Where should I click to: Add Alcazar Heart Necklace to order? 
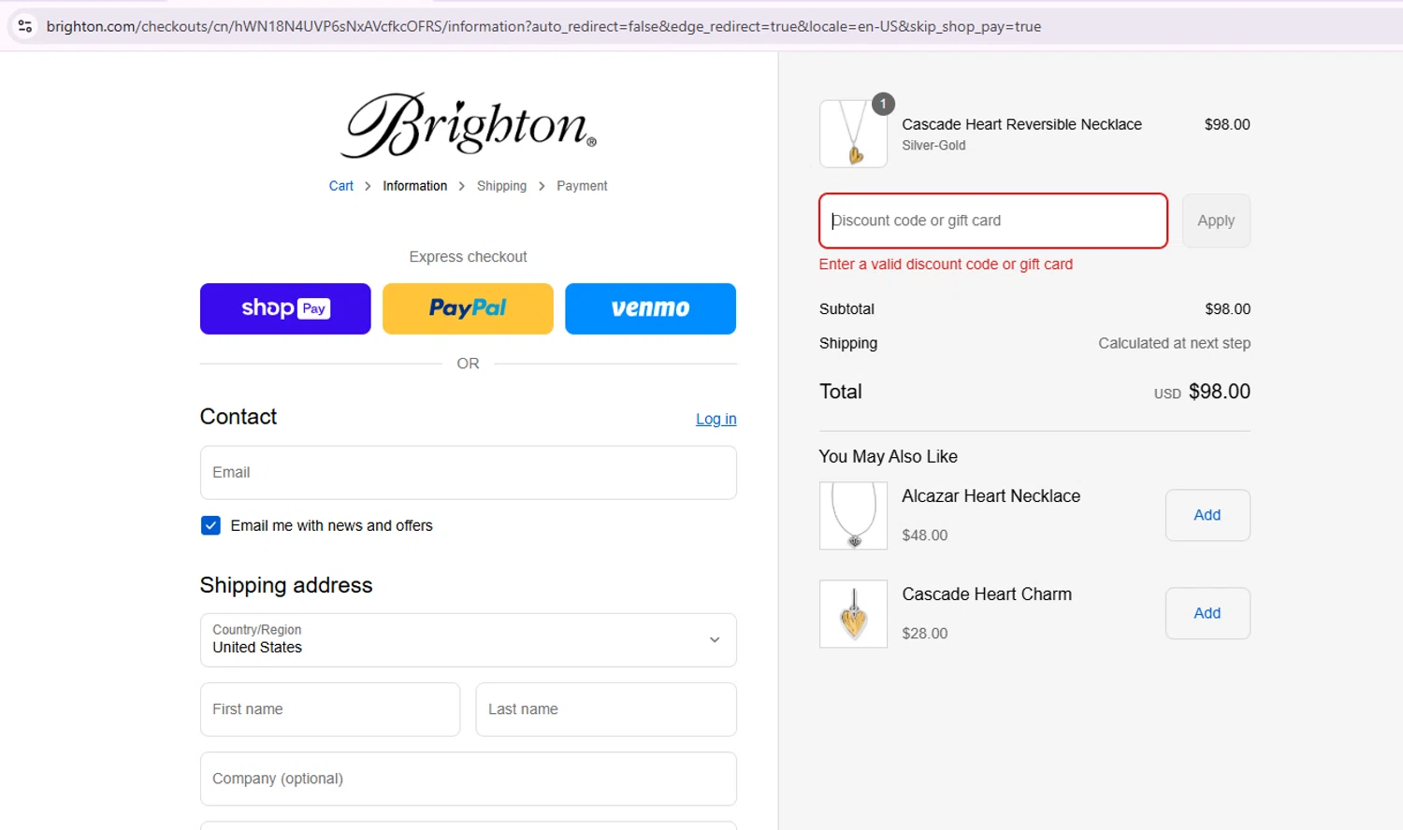click(1208, 515)
